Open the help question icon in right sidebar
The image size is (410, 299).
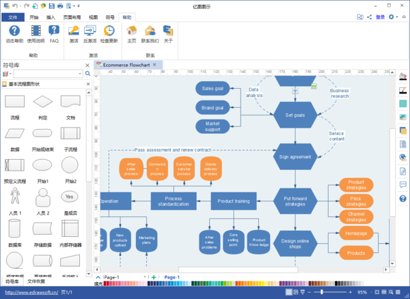(402, 199)
